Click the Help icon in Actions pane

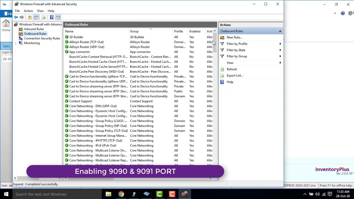coord(222,82)
